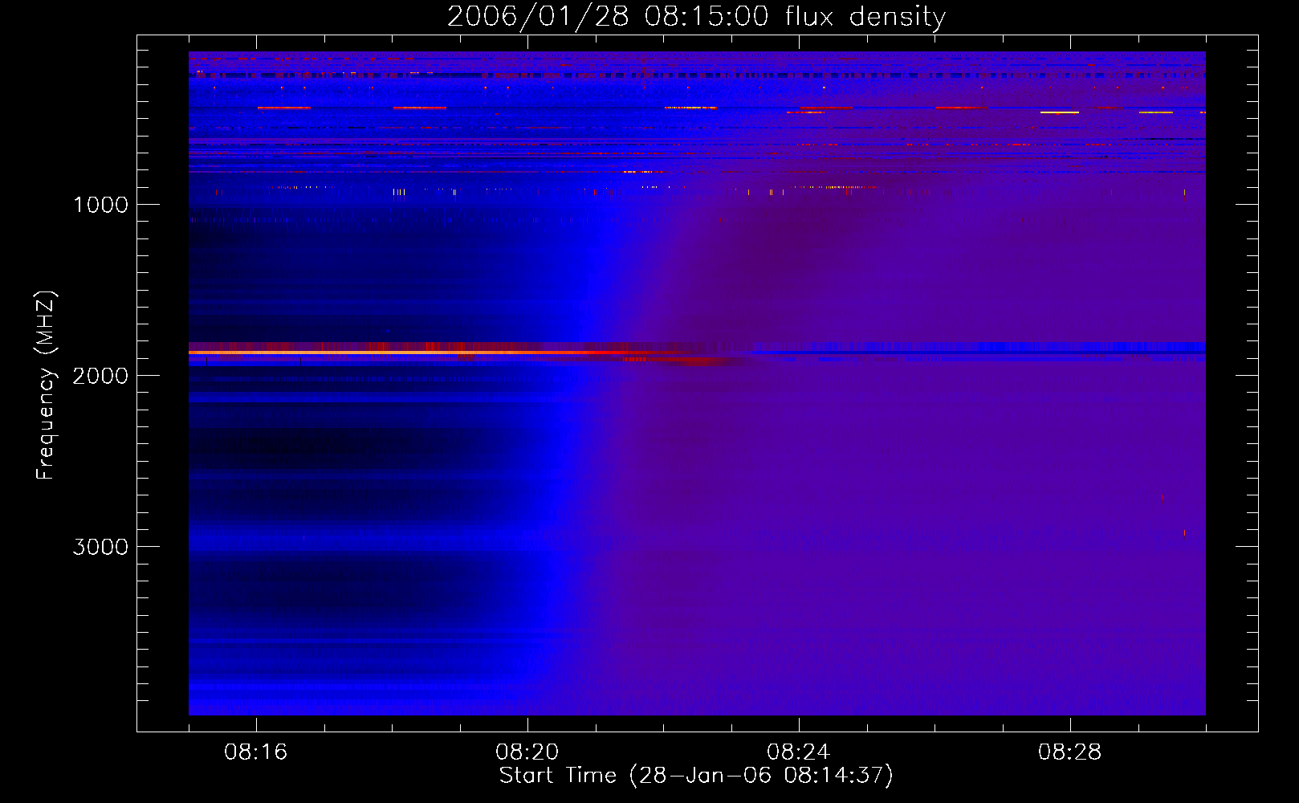Click the 3000 frequency tick label
This screenshot has width=1299, height=803.
click(x=100, y=547)
